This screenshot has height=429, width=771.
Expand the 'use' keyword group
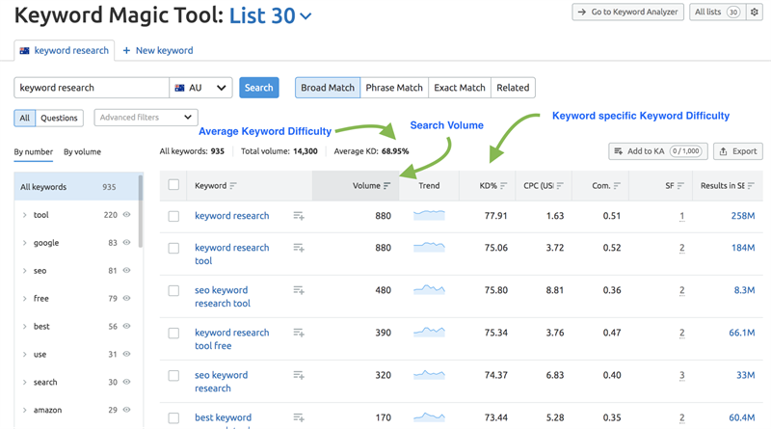[25, 354]
